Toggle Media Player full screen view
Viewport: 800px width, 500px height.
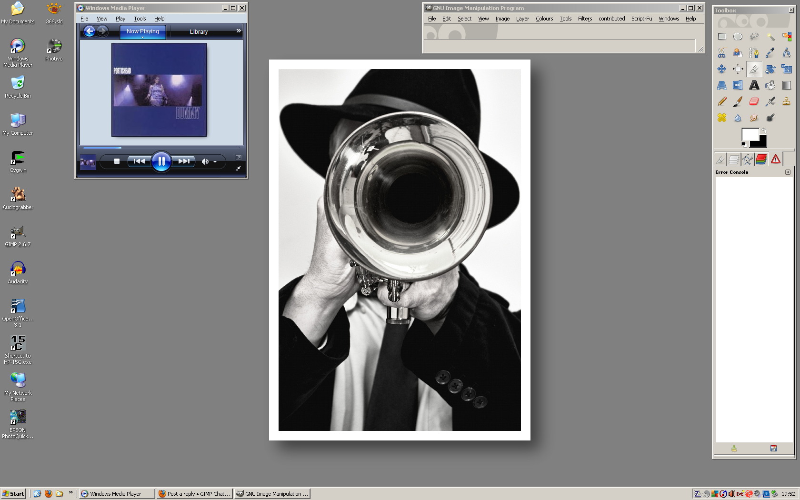tap(239, 157)
